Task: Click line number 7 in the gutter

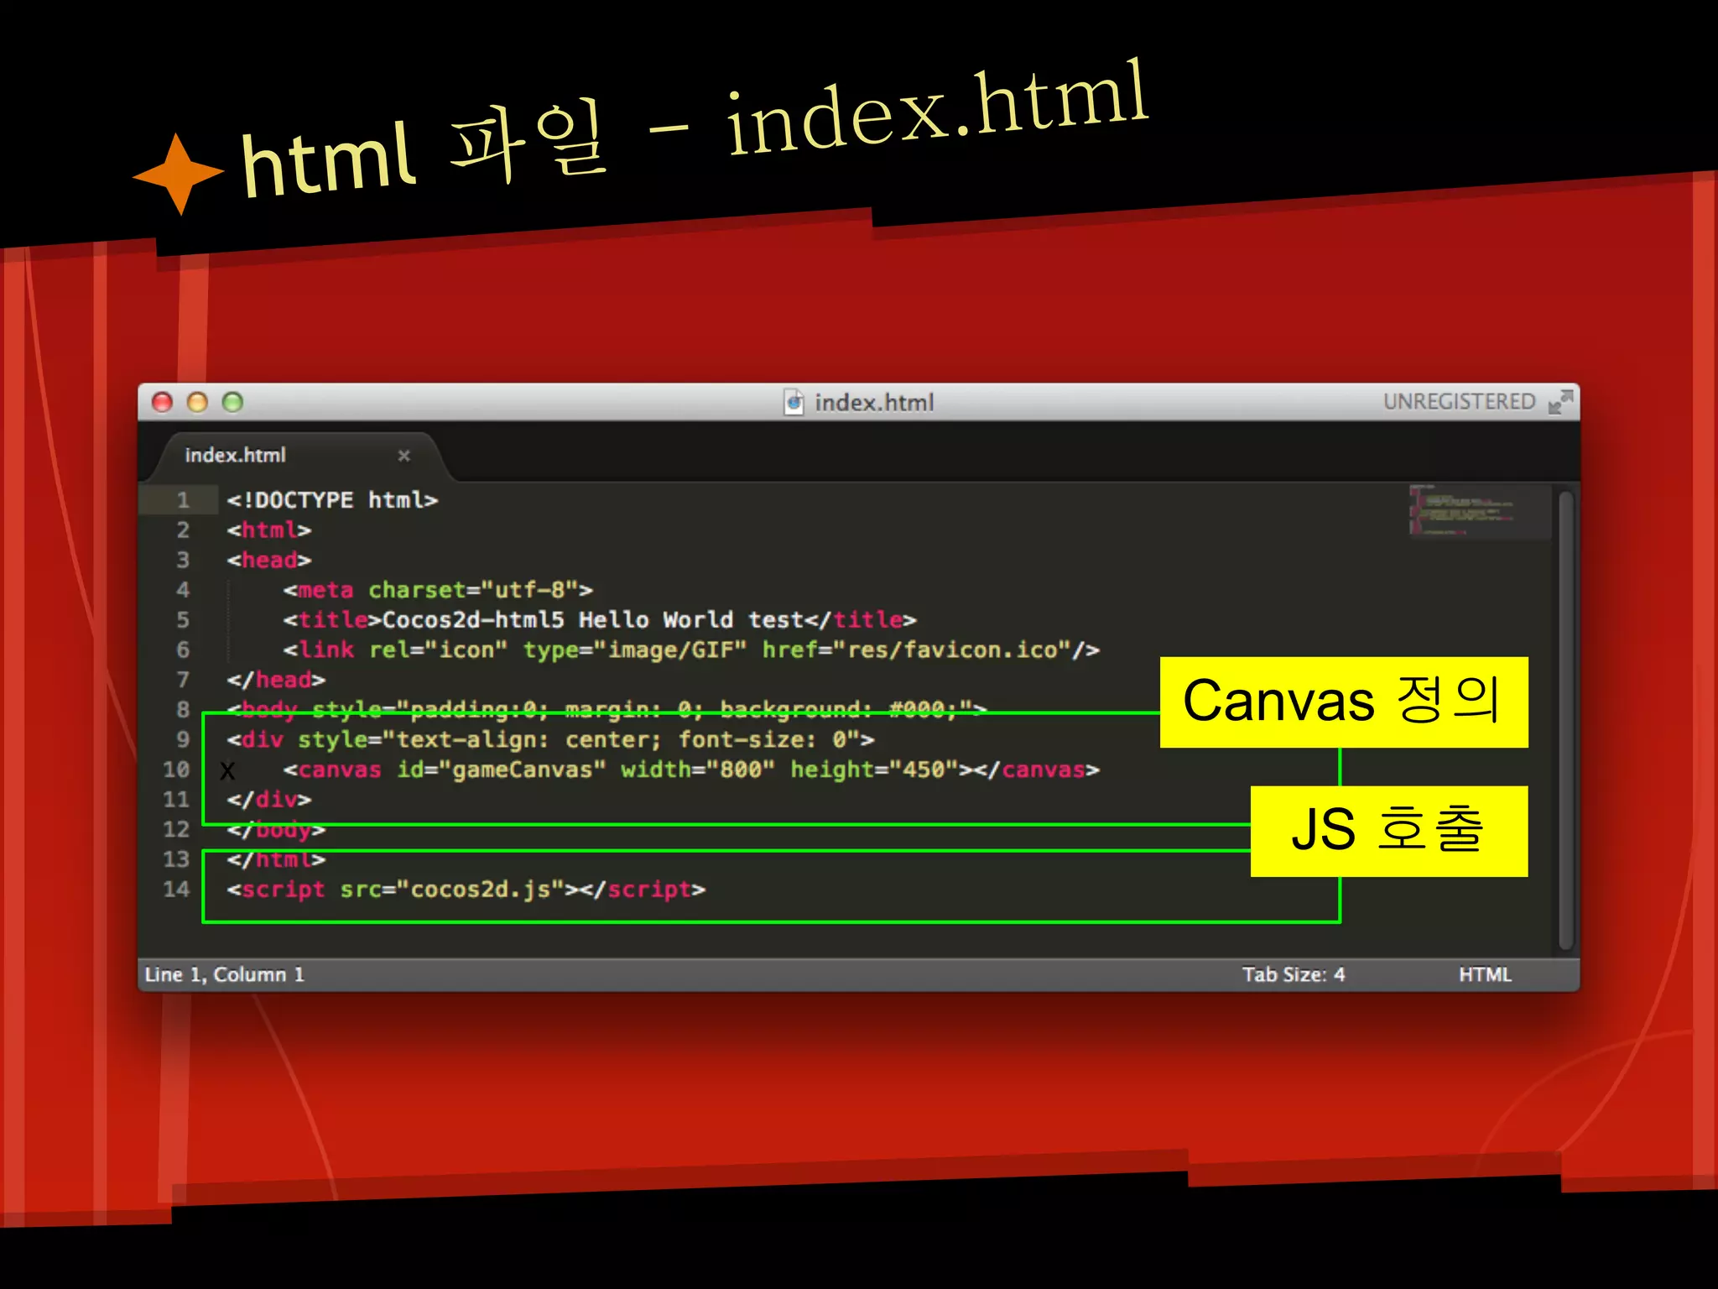Action: [x=183, y=680]
